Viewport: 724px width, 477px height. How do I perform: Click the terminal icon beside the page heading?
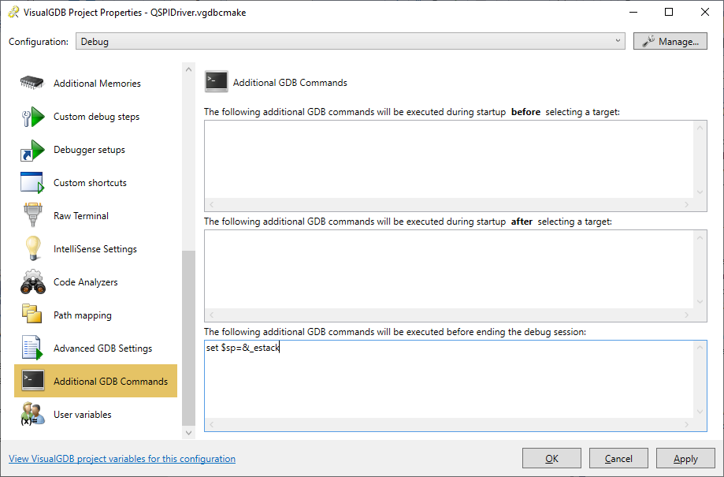(x=216, y=81)
